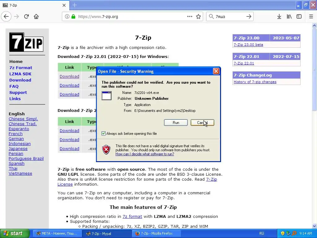Screen dimensions: 317x238
Task: Open the 7-Zip 23.00 beta link
Action: tap(248, 45)
